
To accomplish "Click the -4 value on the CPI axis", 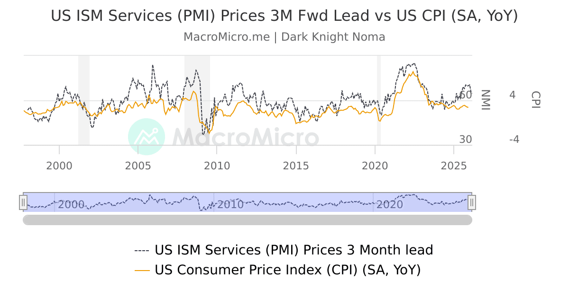I will click(x=515, y=139).
